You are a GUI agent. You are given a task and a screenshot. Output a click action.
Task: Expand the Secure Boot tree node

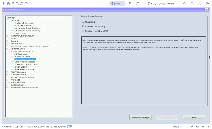pyautogui.click(x=7, y=43)
